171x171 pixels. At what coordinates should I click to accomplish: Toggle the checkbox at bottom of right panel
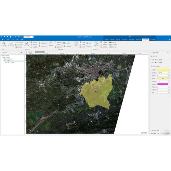tap(151, 130)
